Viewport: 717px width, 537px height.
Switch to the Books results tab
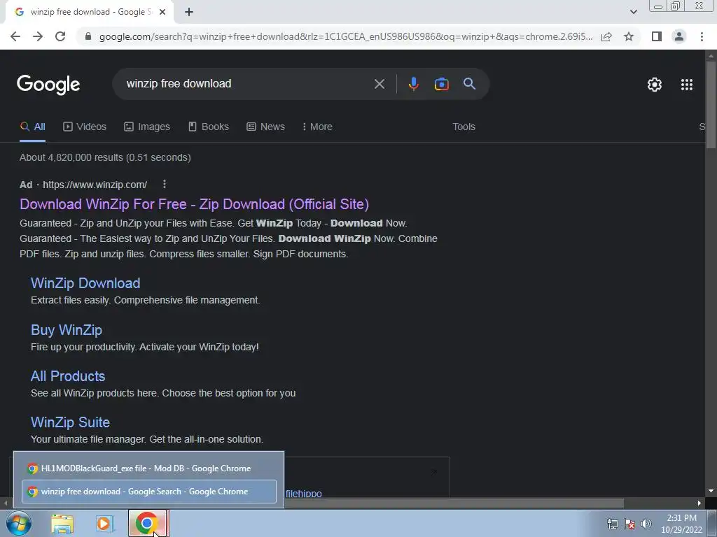[x=209, y=127]
